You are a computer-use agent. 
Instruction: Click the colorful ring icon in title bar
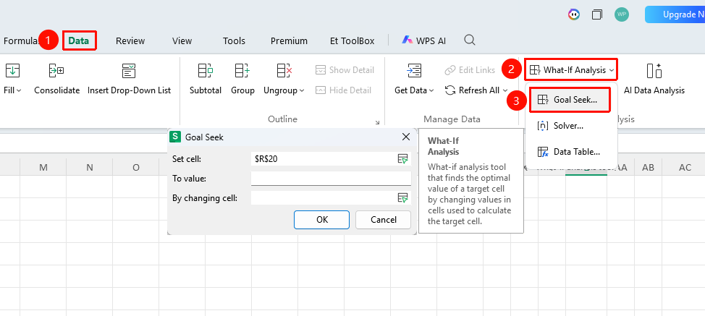click(574, 14)
